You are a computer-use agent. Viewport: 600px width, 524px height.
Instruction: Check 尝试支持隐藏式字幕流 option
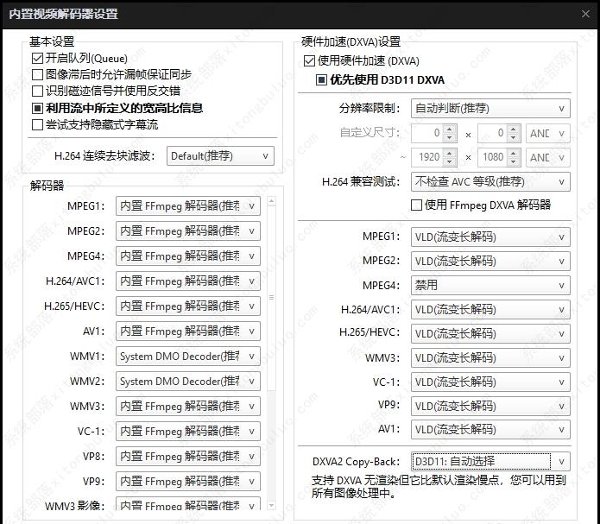[x=38, y=124]
